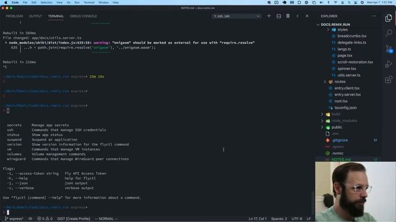Viewport: 396px width, 222px height.
Task: Open the Help menu
Action: pos(116,2)
